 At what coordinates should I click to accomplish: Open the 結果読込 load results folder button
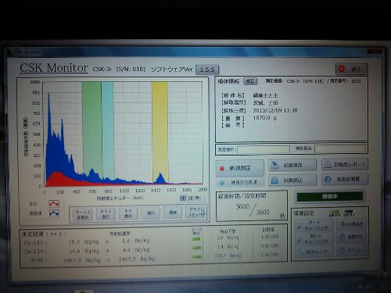coord(292,180)
